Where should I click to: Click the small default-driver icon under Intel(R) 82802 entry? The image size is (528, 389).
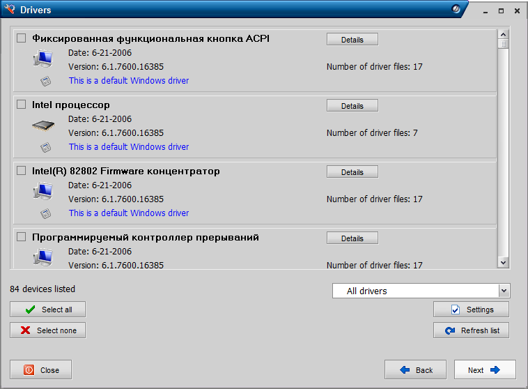46,213
